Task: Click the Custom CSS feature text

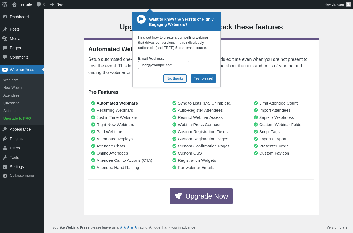Action: (190, 153)
